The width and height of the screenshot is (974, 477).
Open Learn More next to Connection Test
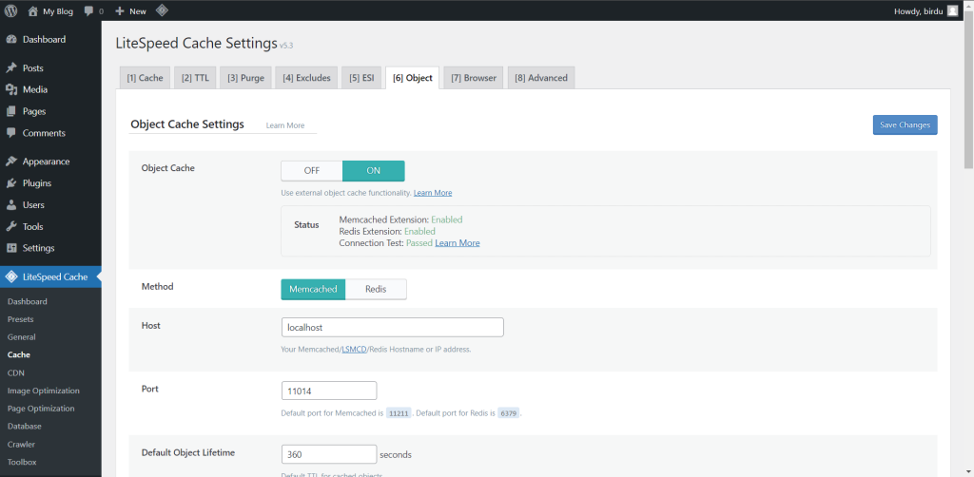coord(458,243)
